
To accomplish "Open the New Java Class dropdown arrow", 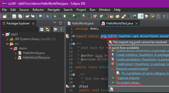I will point(106,16).
